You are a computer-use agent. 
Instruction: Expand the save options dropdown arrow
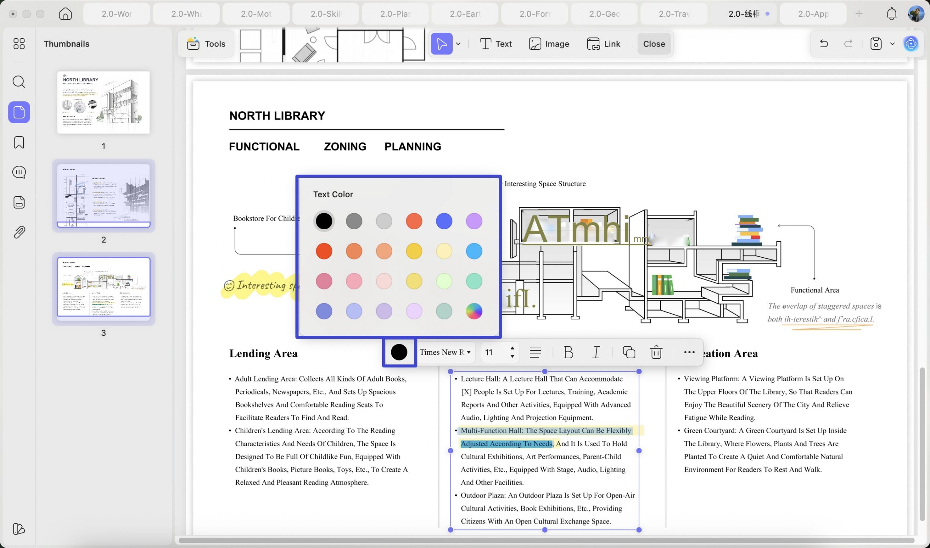892,44
